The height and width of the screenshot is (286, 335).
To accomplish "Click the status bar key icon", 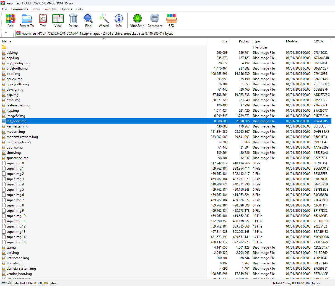I will click(9, 283).
